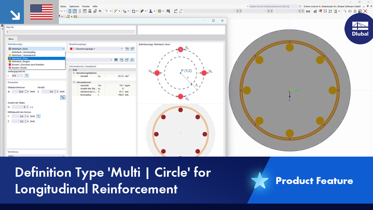Collapse the Informationen tree node
Viewport: 373px width, 210px height.
click(74, 82)
